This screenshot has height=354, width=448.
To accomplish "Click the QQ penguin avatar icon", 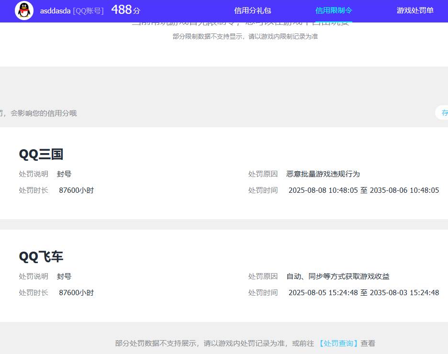I will pyautogui.click(x=24, y=11).
